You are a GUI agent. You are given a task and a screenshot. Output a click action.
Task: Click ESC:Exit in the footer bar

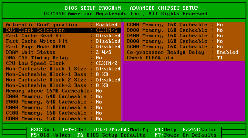click(43, 130)
